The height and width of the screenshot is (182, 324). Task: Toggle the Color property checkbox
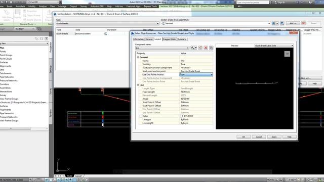click(x=141, y=116)
